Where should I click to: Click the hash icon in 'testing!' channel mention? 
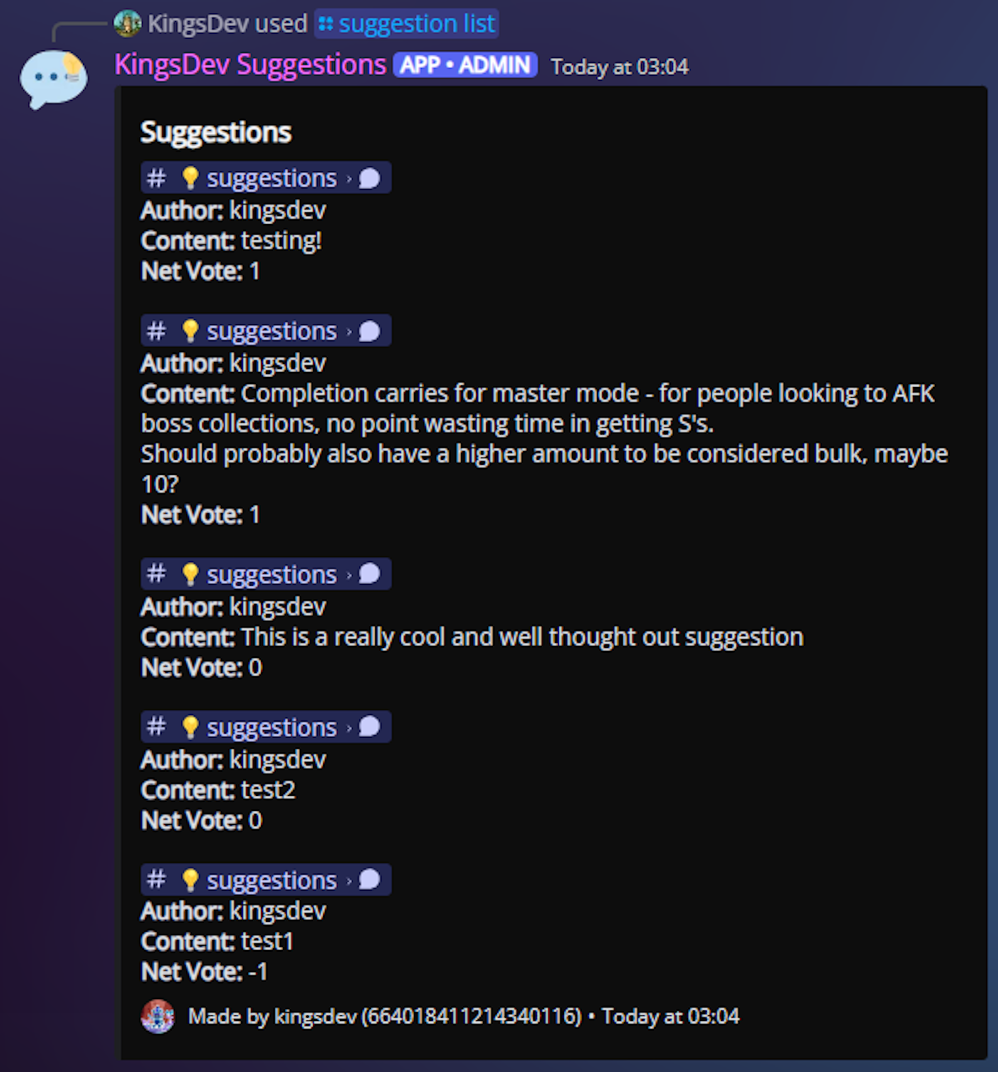pyautogui.click(x=156, y=179)
